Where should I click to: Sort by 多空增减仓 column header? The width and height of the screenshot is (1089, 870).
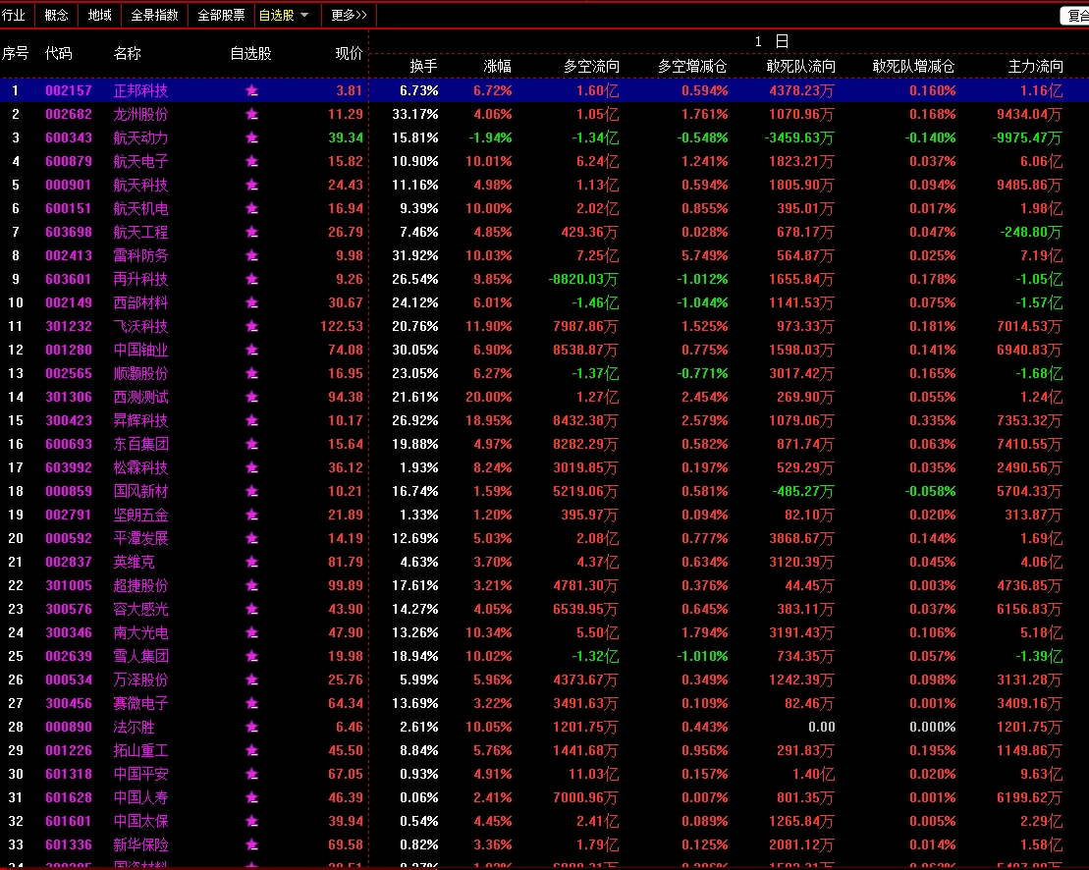(x=692, y=66)
